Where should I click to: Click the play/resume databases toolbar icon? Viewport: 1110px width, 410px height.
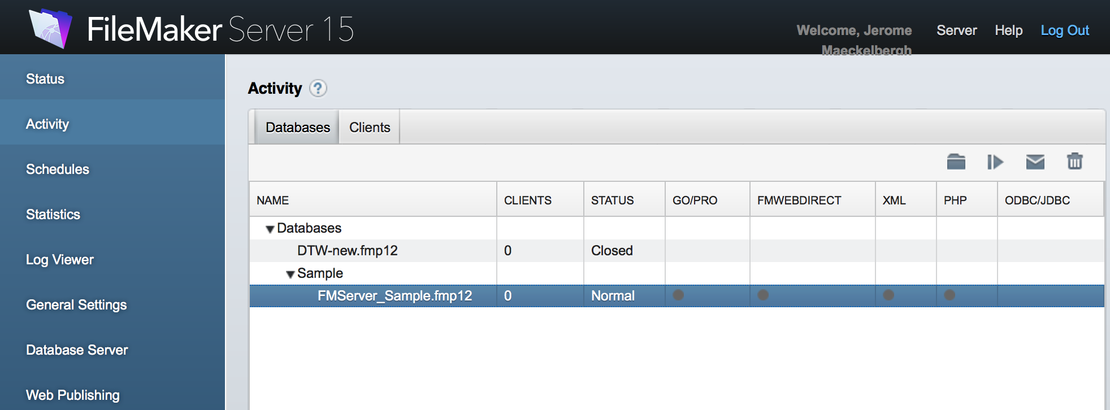(x=995, y=162)
